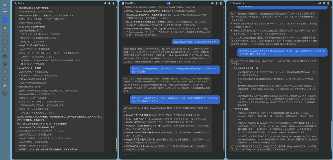Image resolution: width=333 pixels, height=160 pixels.
Task: Click the rightmost icon in the Bard header
Action: (x=114, y=3)
